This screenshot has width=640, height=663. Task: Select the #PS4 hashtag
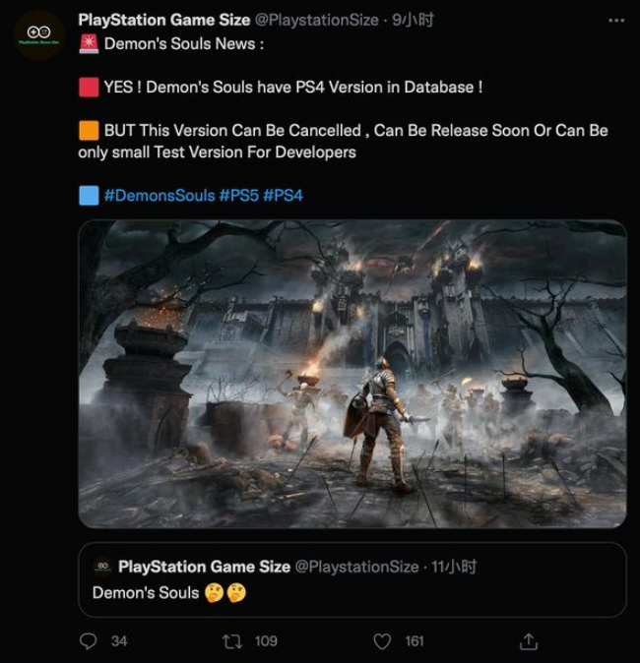point(284,196)
